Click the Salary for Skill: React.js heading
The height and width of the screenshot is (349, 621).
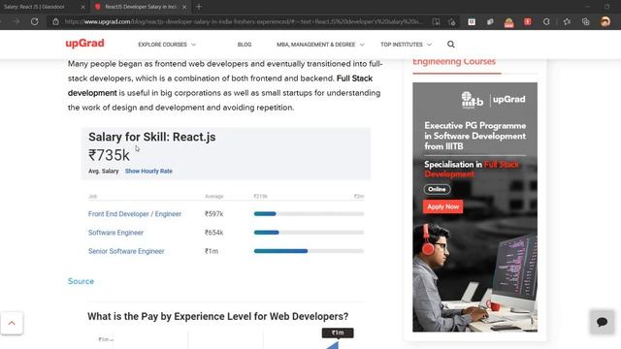point(152,137)
